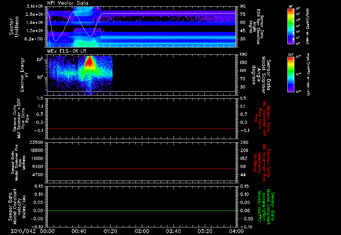Image resolution: width=341 pixels, height=235 pixels.
Task: Click the "260" telemetry tick value
Action: (244, 142)
